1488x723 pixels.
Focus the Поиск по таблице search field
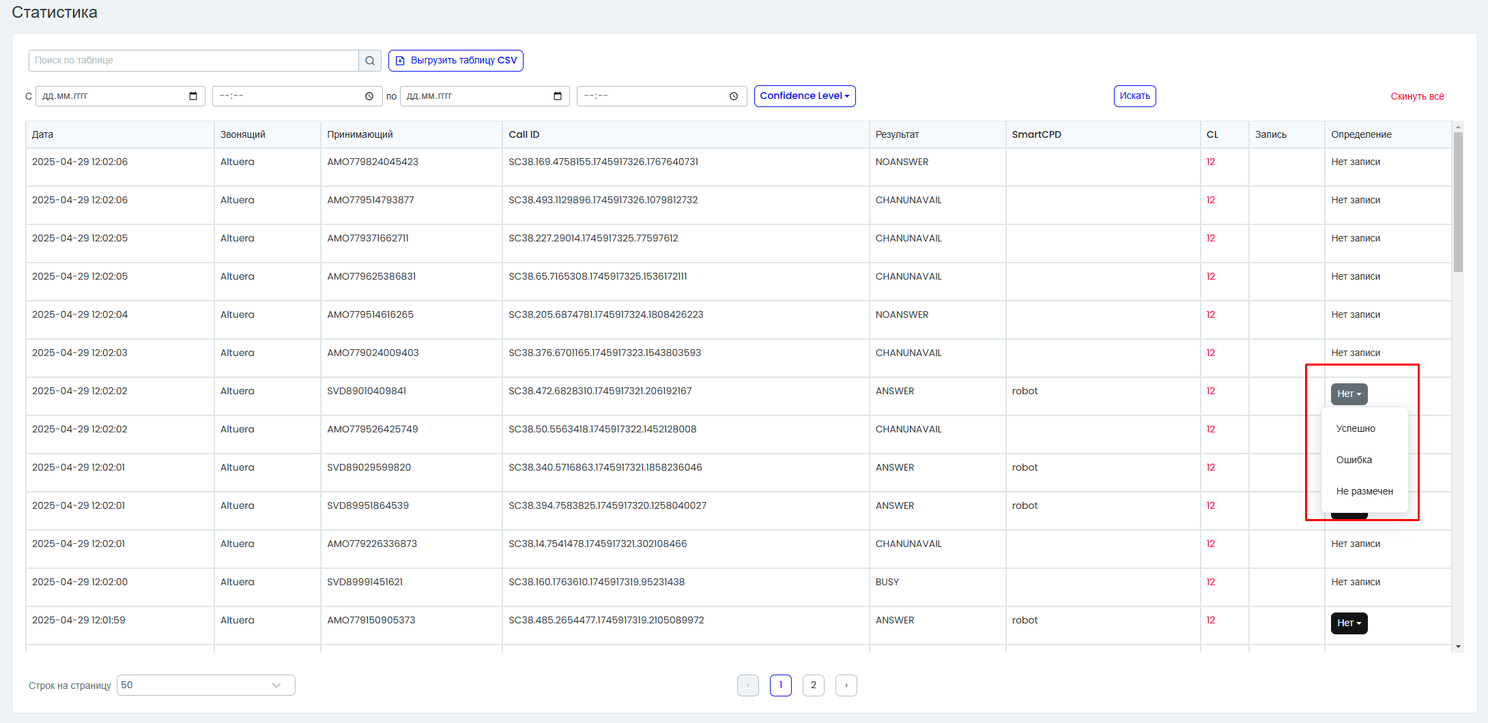[x=194, y=61]
